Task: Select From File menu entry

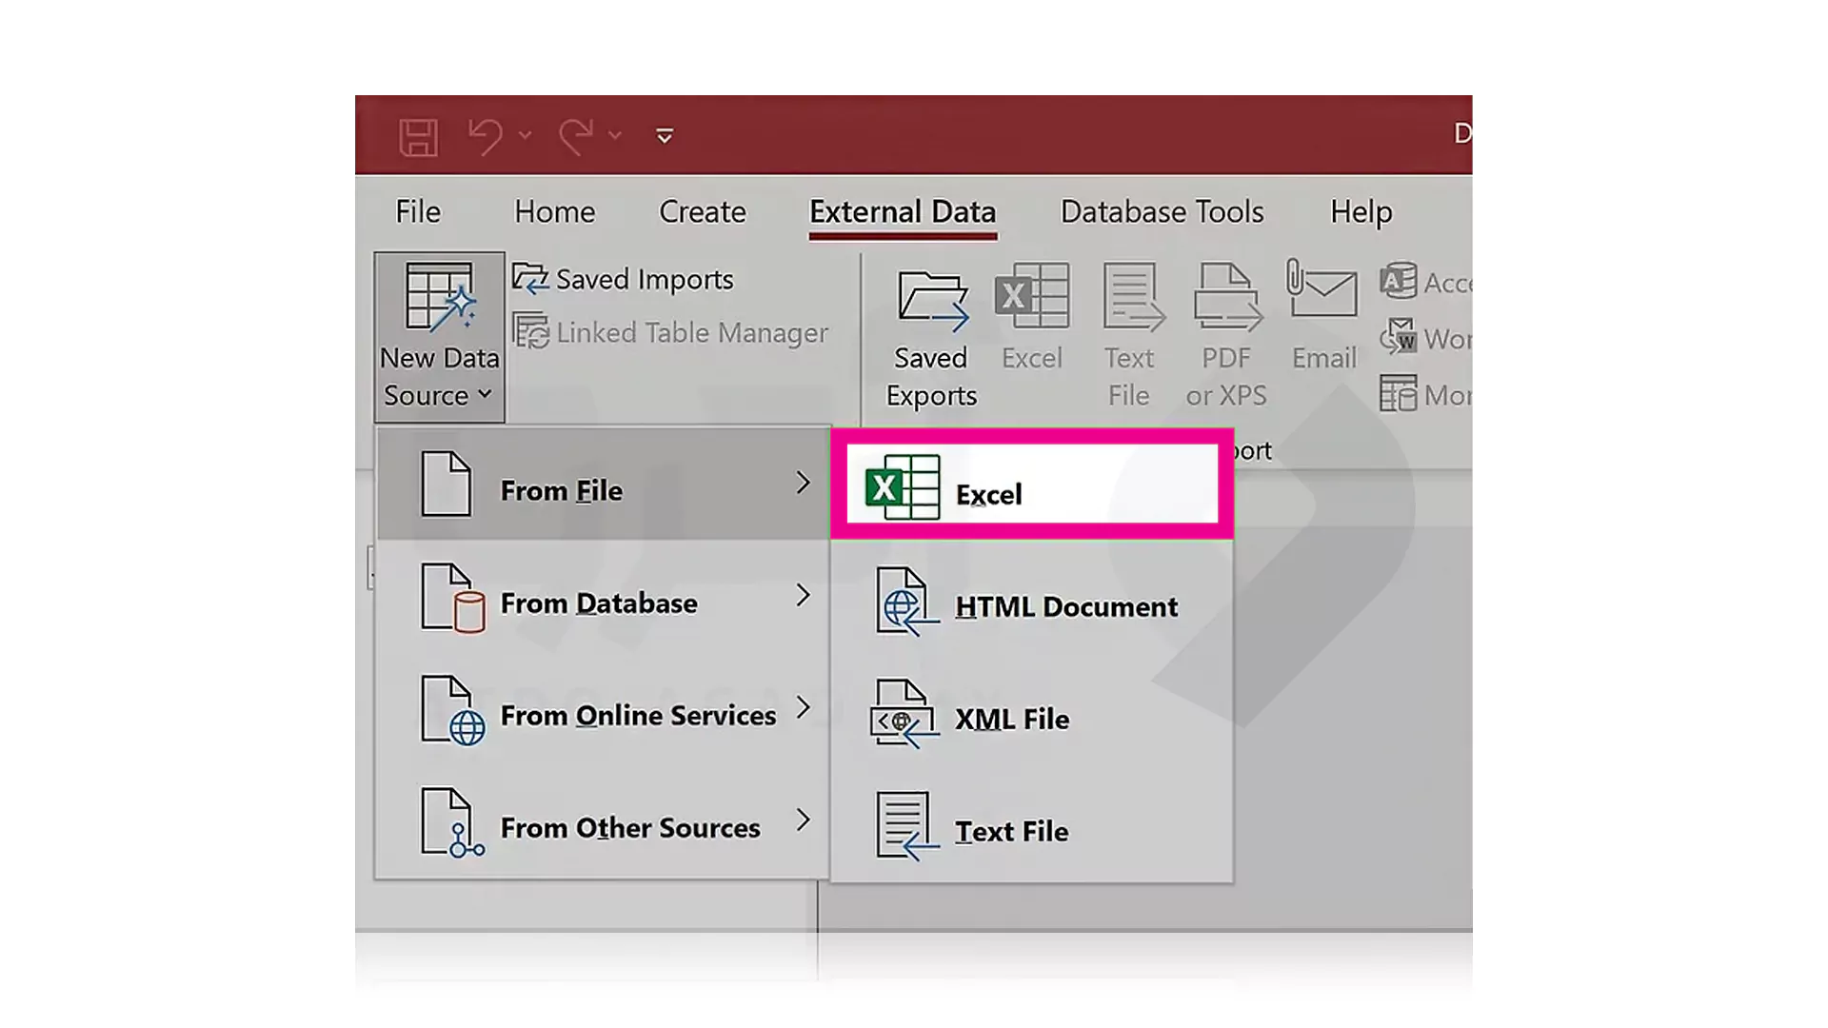Action: (x=603, y=484)
